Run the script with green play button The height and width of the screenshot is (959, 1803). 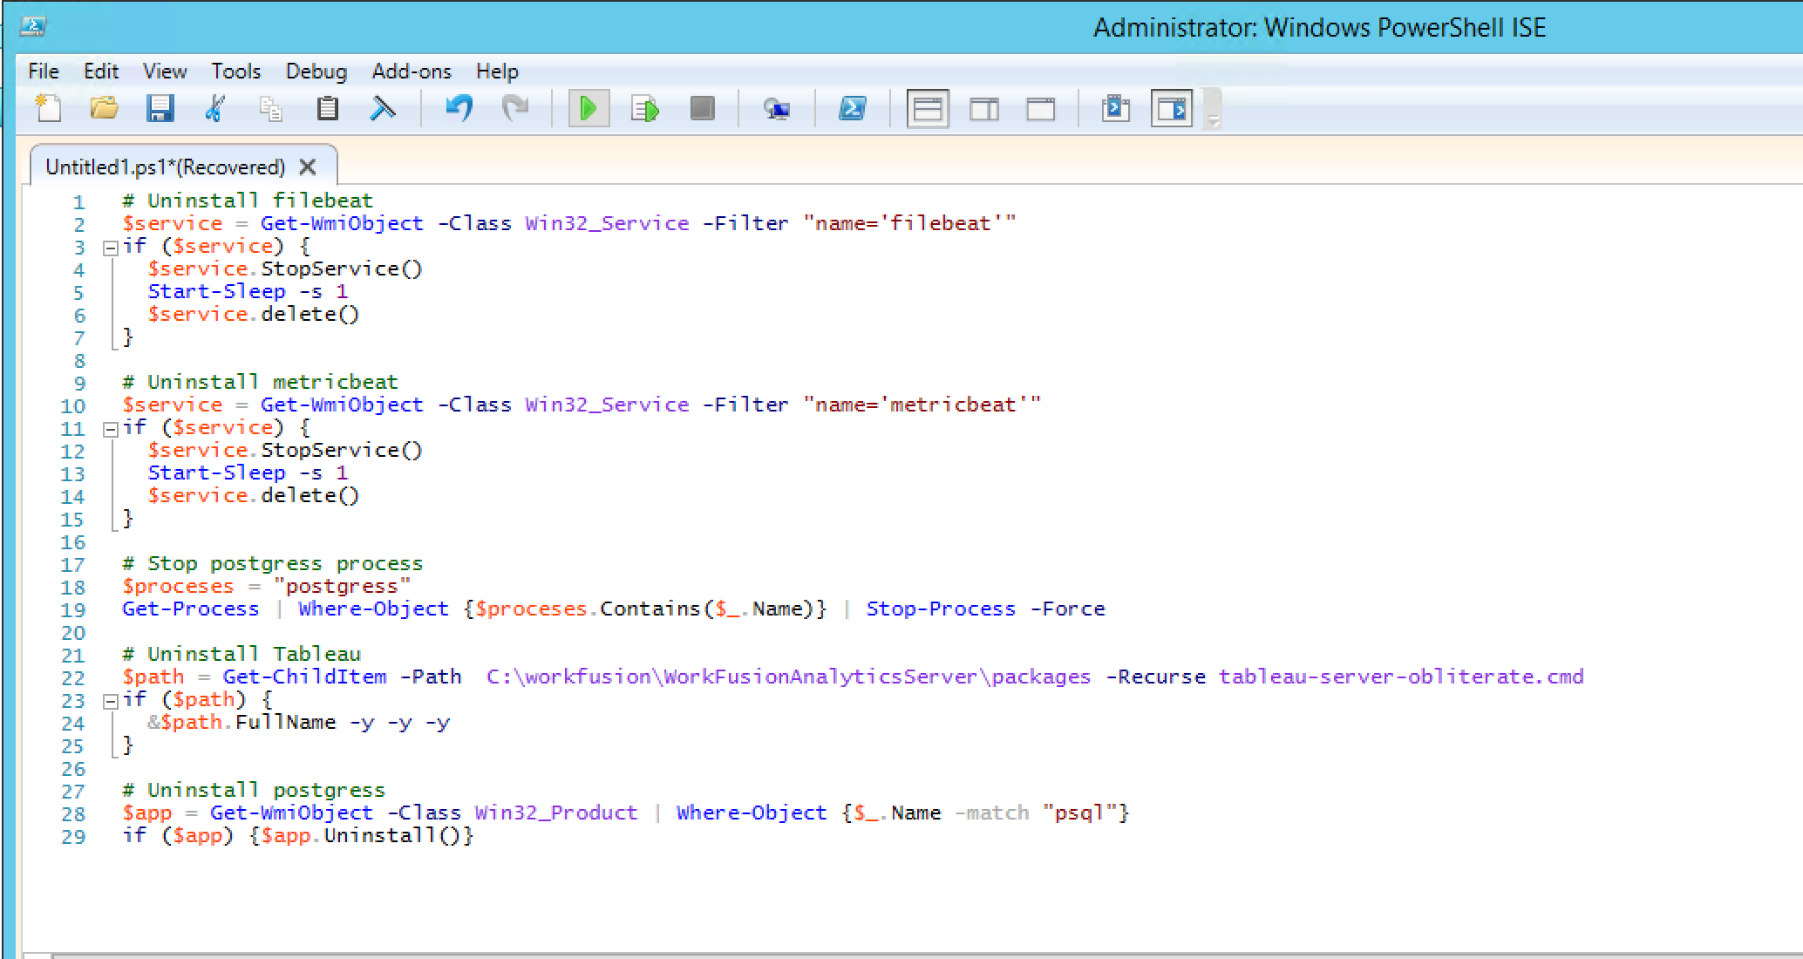click(589, 109)
